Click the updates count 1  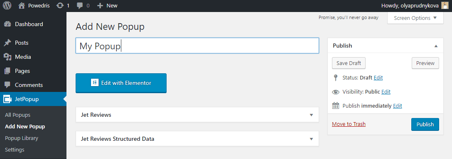tap(68, 6)
